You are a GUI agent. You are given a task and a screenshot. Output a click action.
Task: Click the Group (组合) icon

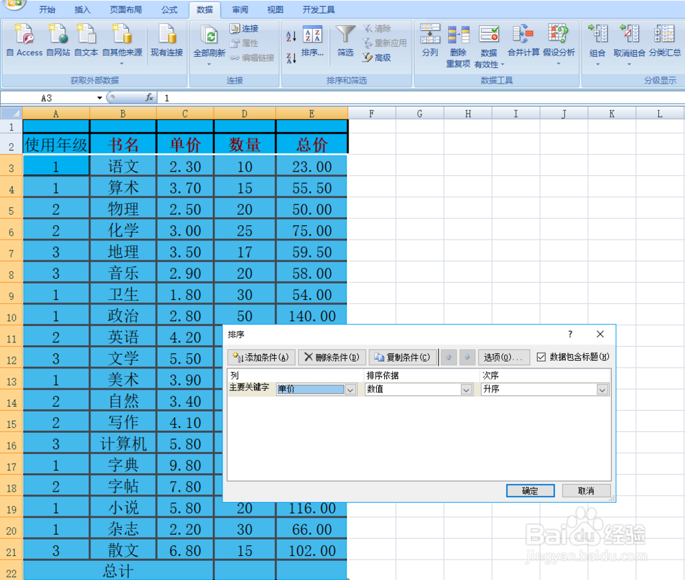coord(597,34)
